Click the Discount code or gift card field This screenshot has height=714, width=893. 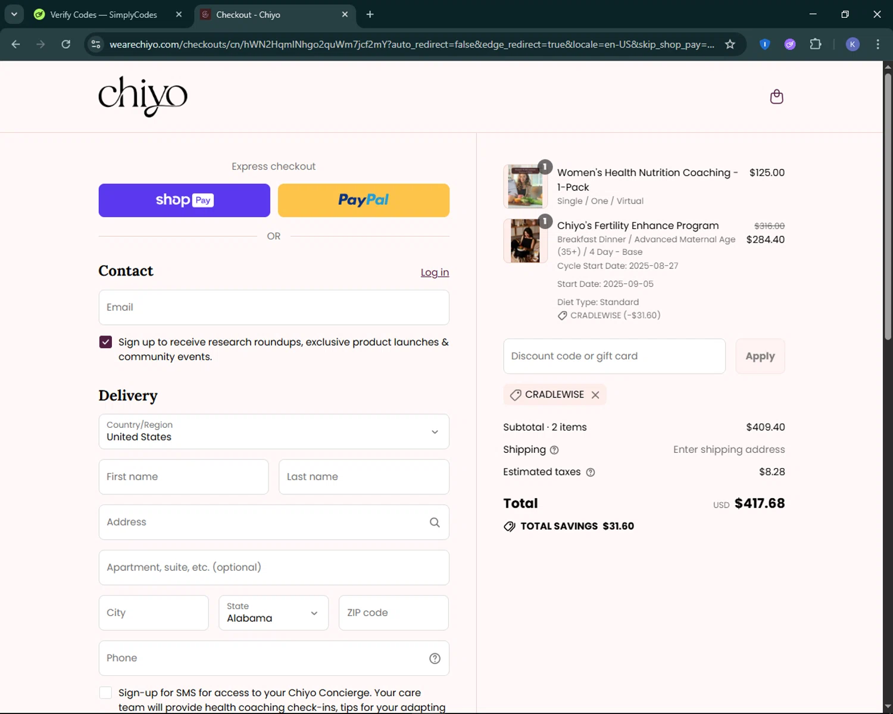(614, 356)
